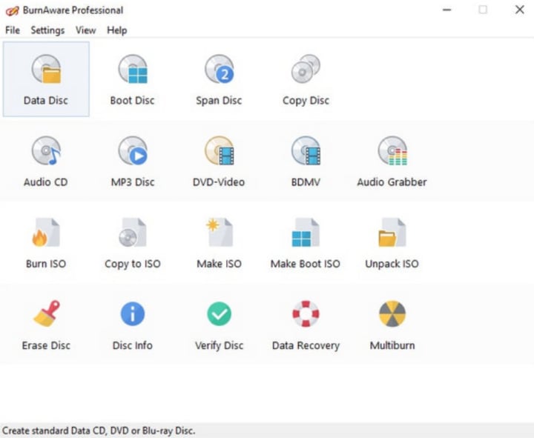Select the Span Disc icon

[220, 69]
